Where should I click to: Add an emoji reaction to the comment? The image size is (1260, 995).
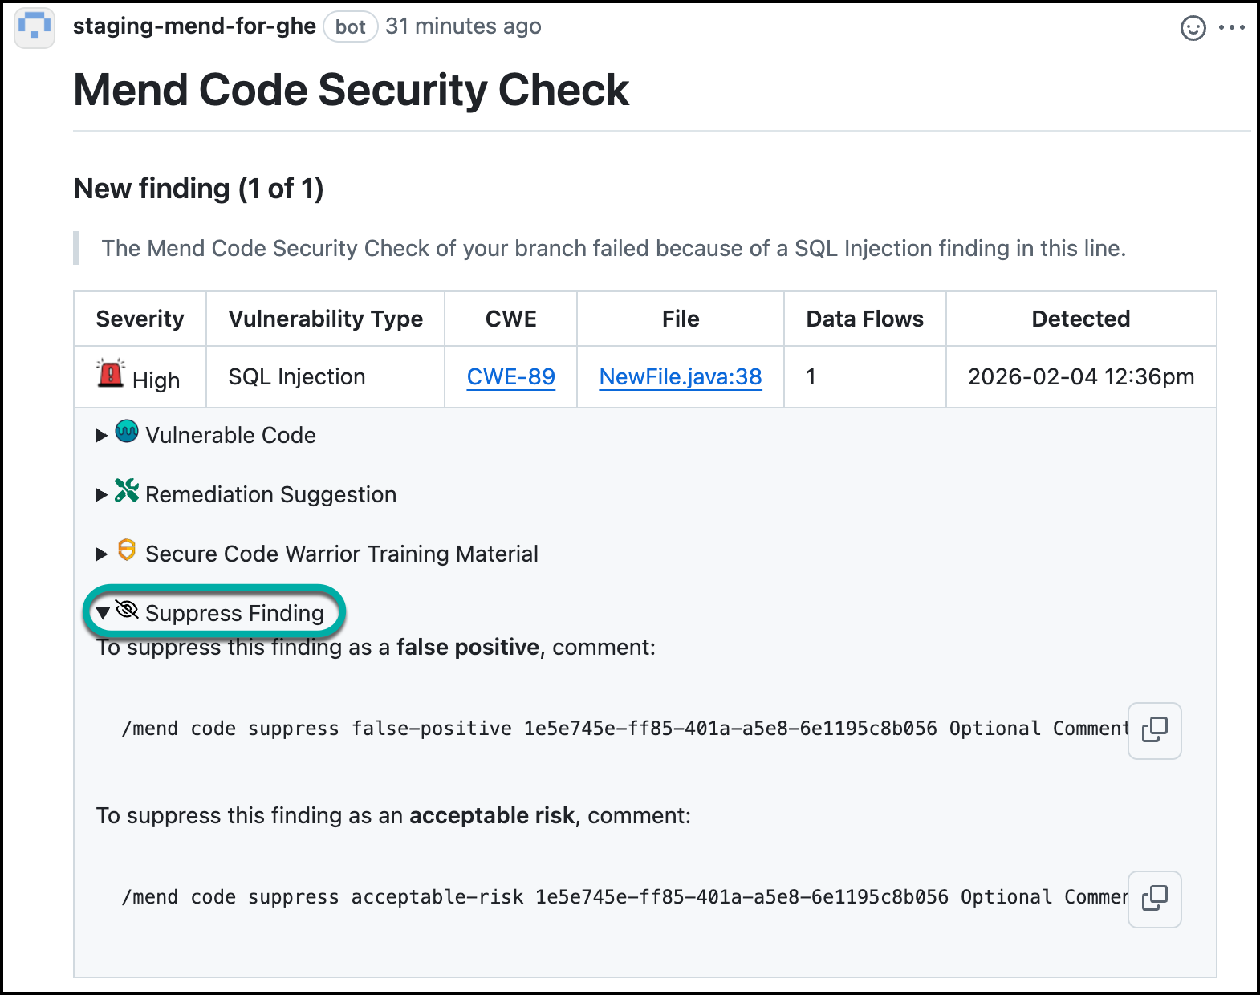point(1193,28)
